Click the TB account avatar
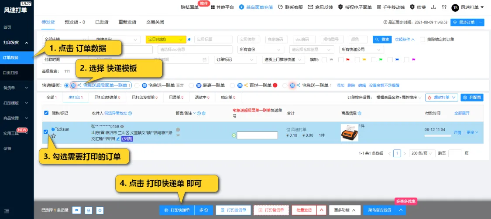The image size is (491, 219). click(x=455, y=7)
